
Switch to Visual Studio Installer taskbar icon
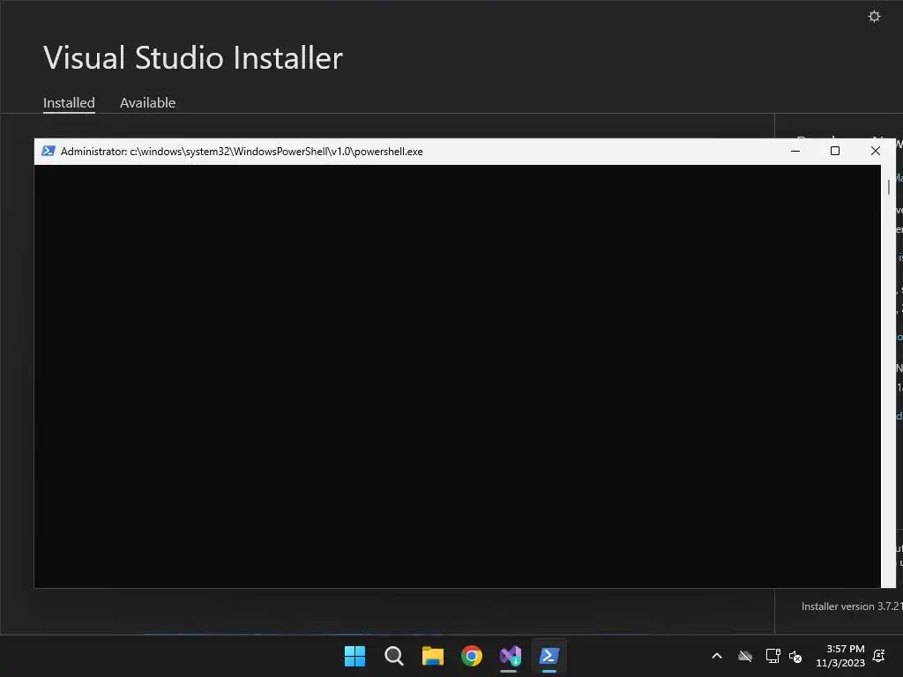pos(511,656)
